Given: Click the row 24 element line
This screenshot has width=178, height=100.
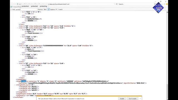Looking at the screenshot, I should [47, 26].
